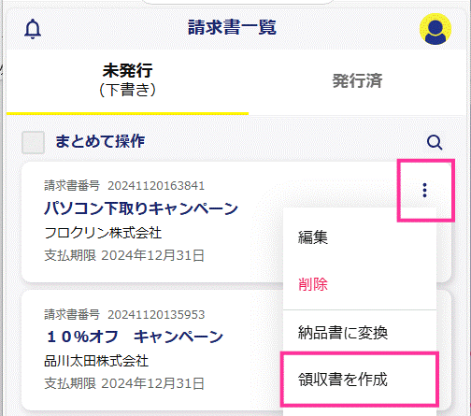The height and width of the screenshot is (416, 471).
Task: Click invoice number 20241120135953
Action: [156, 315]
